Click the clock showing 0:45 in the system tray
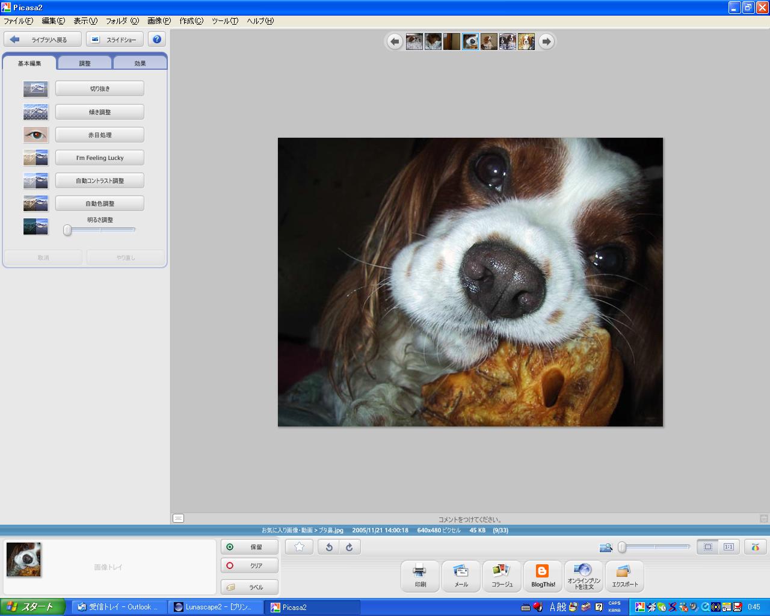The width and height of the screenshot is (770, 616). (754, 607)
